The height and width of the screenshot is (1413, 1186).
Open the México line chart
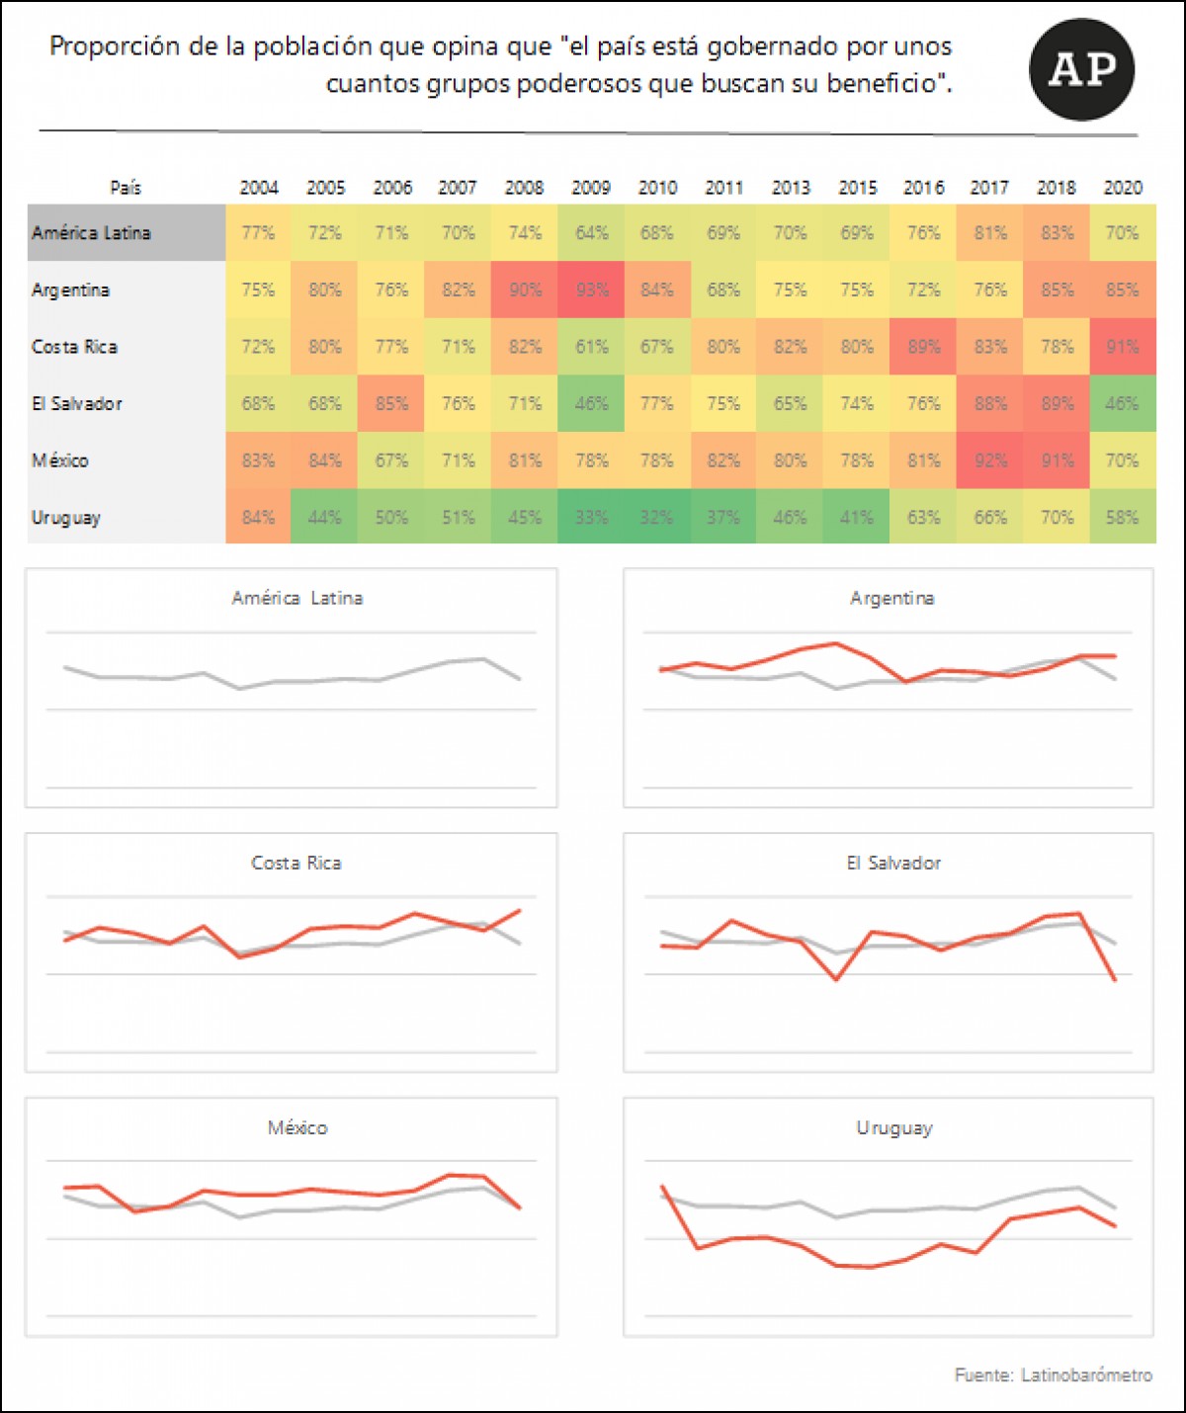(292, 1217)
